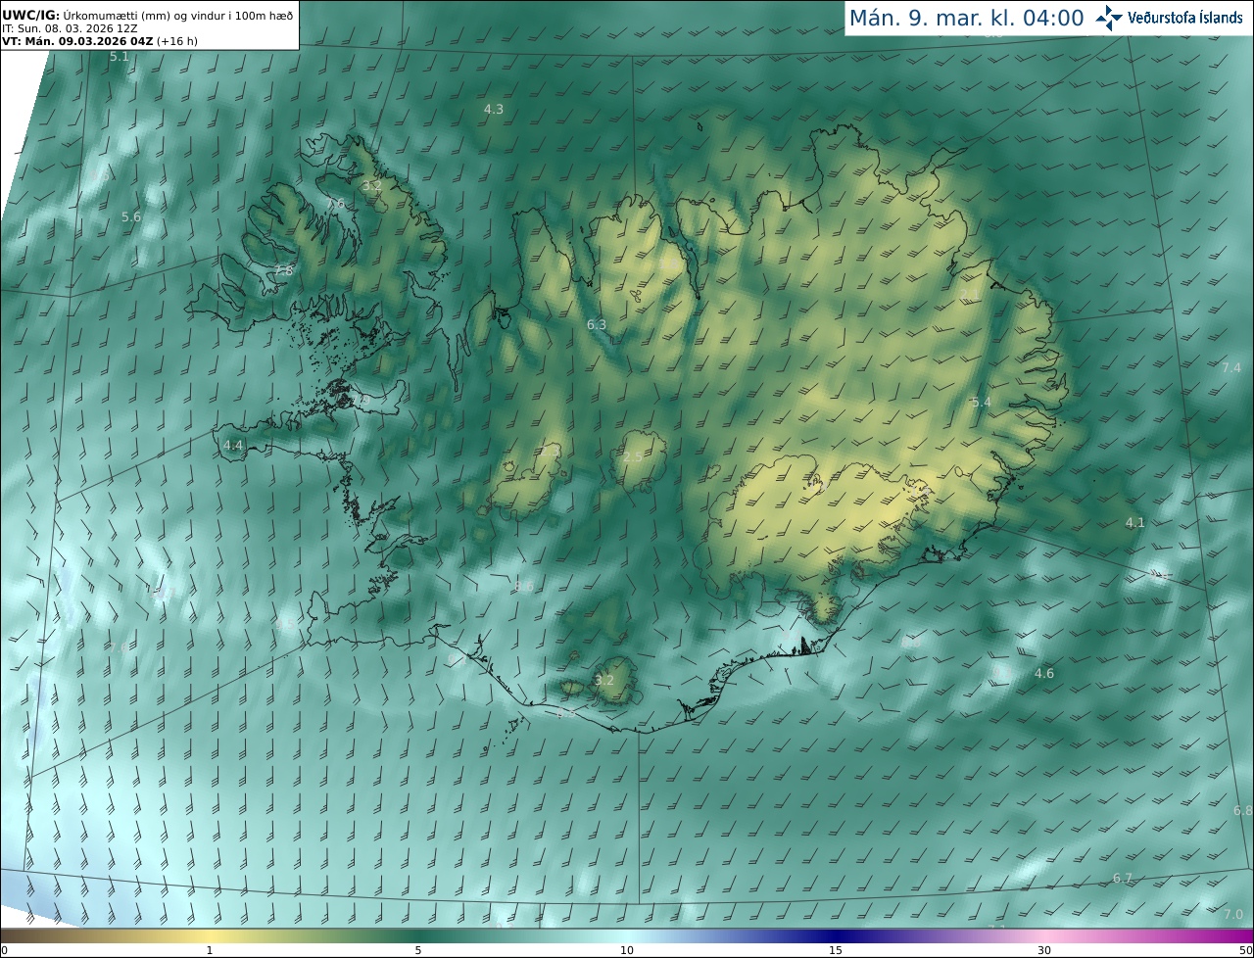Viewport: 1254px width, 958px height.
Task: Click the 'Mán. 9. mar. kl. 04:00' timestamp
Action: tap(966, 18)
